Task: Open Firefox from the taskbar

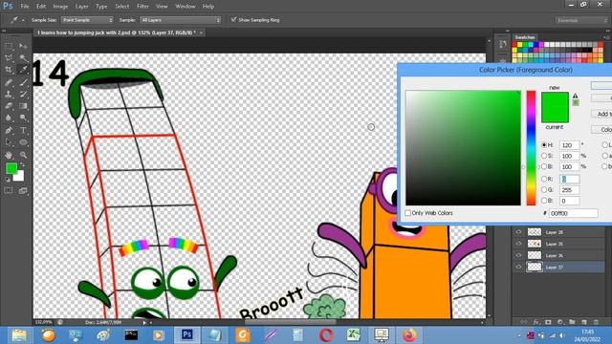Action: 408,335
